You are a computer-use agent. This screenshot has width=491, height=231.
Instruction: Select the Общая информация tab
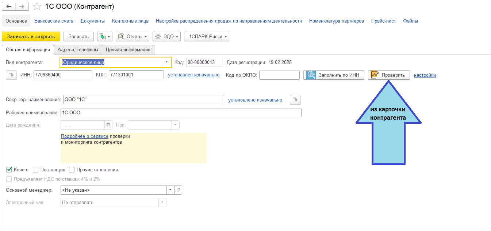click(x=28, y=50)
